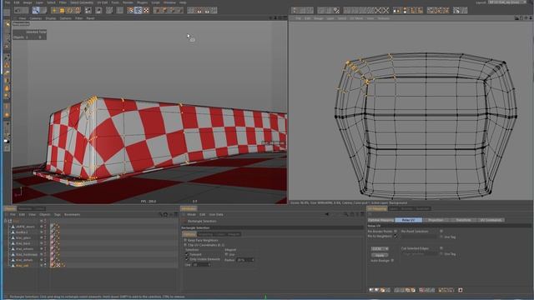Open UV Edit menu in main menu bar

click(x=103, y=2)
